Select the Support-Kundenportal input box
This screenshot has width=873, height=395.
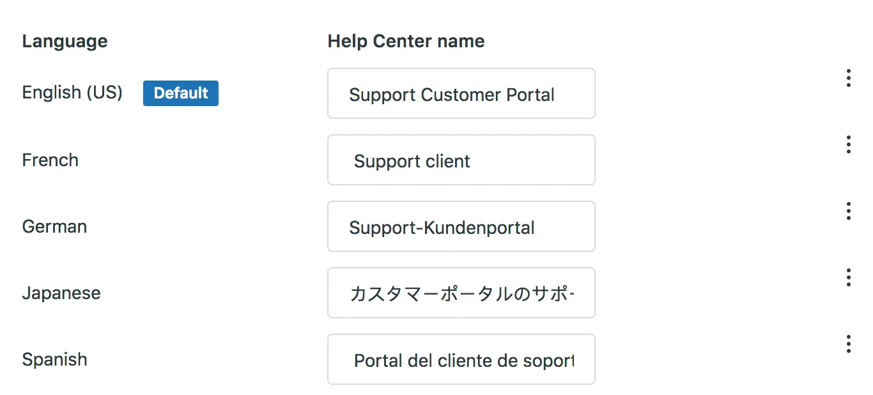(461, 226)
